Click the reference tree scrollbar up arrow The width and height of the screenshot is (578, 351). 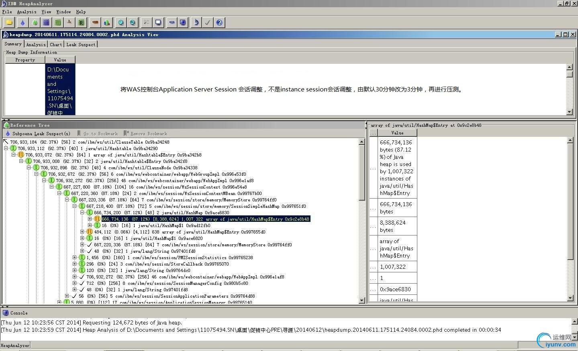(x=362, y=142)
